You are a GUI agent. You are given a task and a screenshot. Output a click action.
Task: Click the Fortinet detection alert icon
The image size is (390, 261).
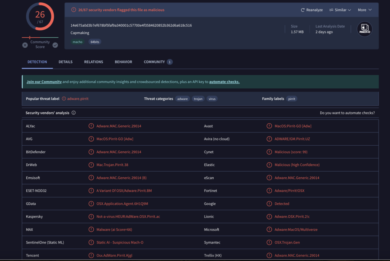(269, 191)
